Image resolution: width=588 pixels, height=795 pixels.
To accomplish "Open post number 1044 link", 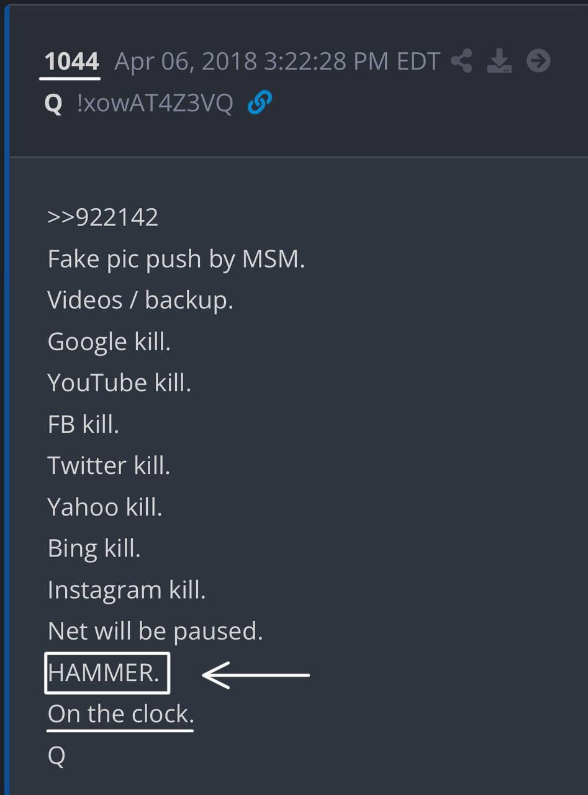I will [x=72, y=62].
